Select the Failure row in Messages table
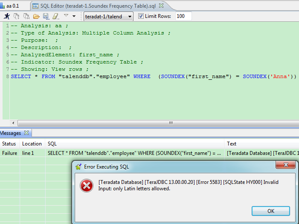Image resolution: width=299 pixels, height=224 pixels. pos(9,153)
